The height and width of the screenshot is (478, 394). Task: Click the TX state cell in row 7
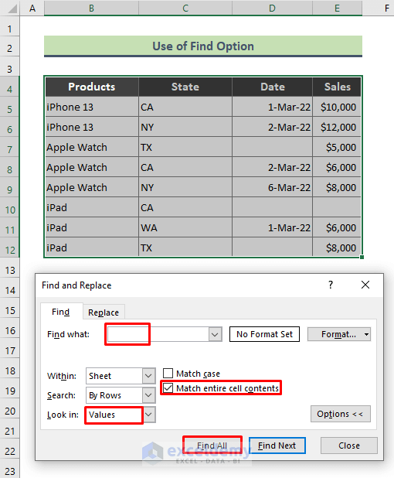tap(185, 147)
